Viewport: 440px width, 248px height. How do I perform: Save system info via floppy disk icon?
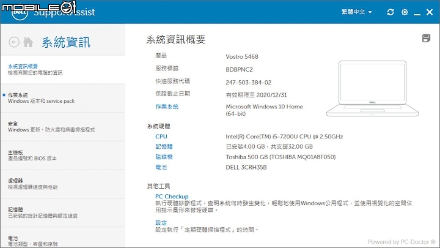point(426,38)
